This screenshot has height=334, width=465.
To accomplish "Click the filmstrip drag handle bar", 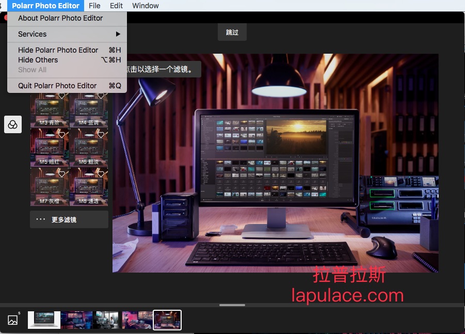I will click(x=232, y=305).
